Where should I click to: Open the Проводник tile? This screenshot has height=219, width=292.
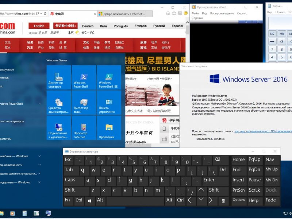point(109,128)
